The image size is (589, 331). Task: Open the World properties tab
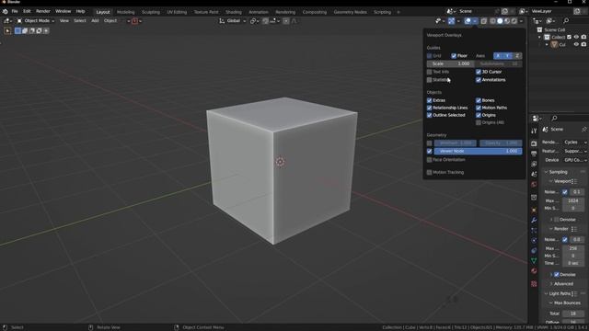coord(534,184)
